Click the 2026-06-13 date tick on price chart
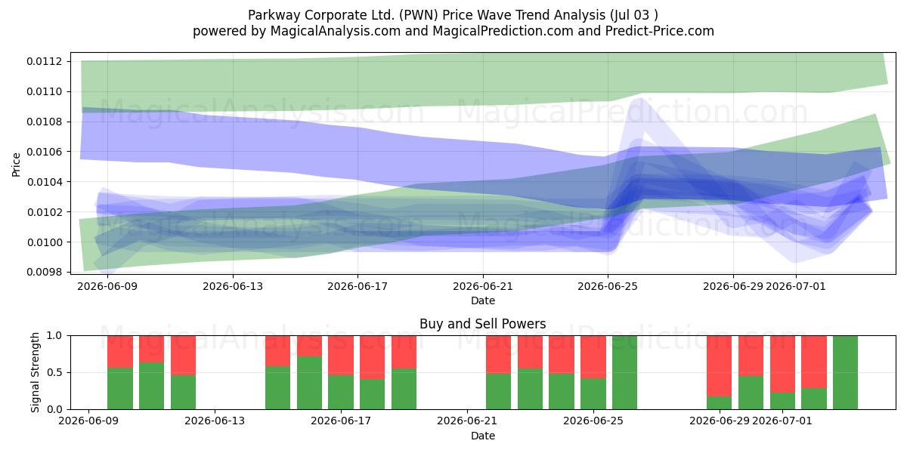The image size is (907, 453). [232, 286]
